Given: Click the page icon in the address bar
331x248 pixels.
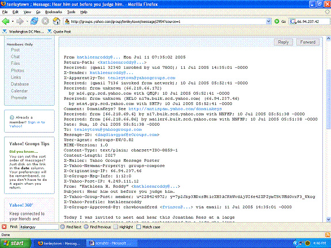Looking at the screenshot, I should pyautogui.click(x=67, y=21).
